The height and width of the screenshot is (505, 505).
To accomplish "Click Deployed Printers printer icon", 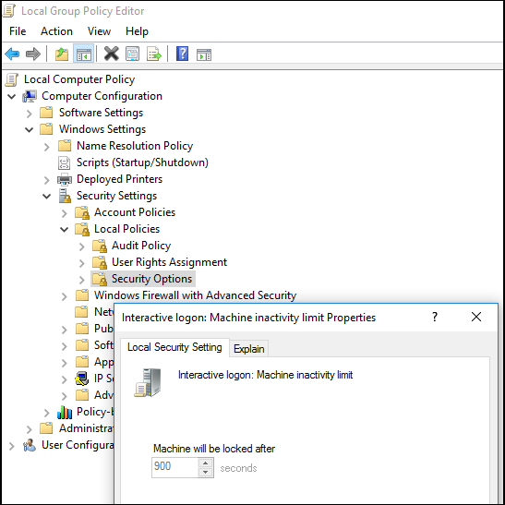I will [65, 179].
